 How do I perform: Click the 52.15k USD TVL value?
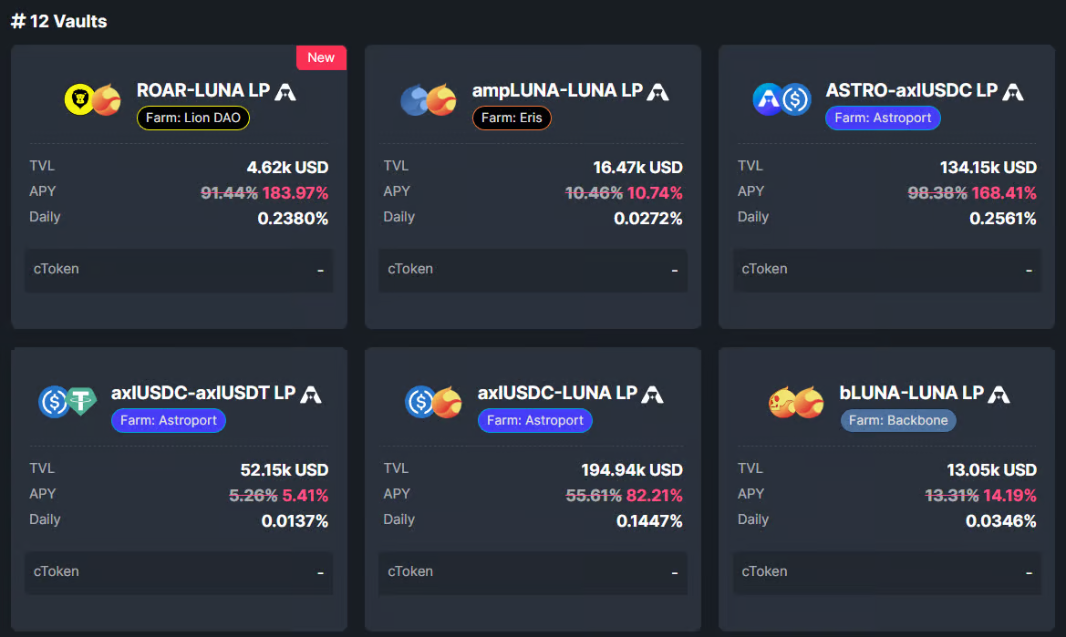pos(285,470)
